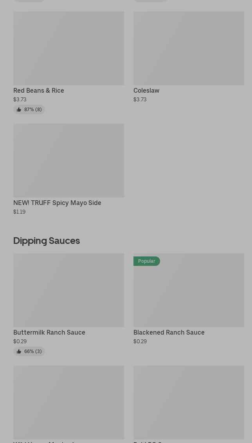This screenshot has width=252, height=443.
Task: Click the $3.73 price under Coleslaw
Action: (140, 99)
